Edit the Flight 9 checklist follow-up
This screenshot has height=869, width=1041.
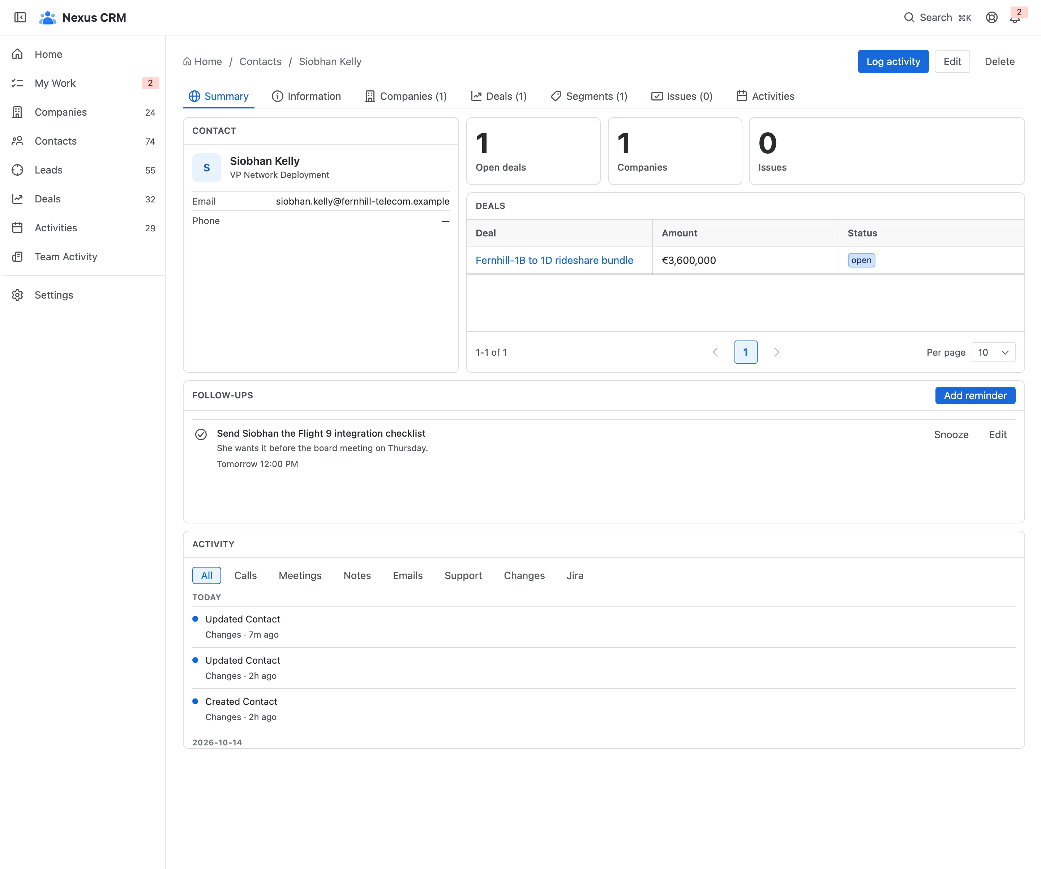point(997,434)
